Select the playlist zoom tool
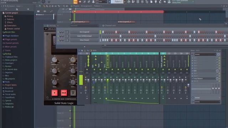 64,6
